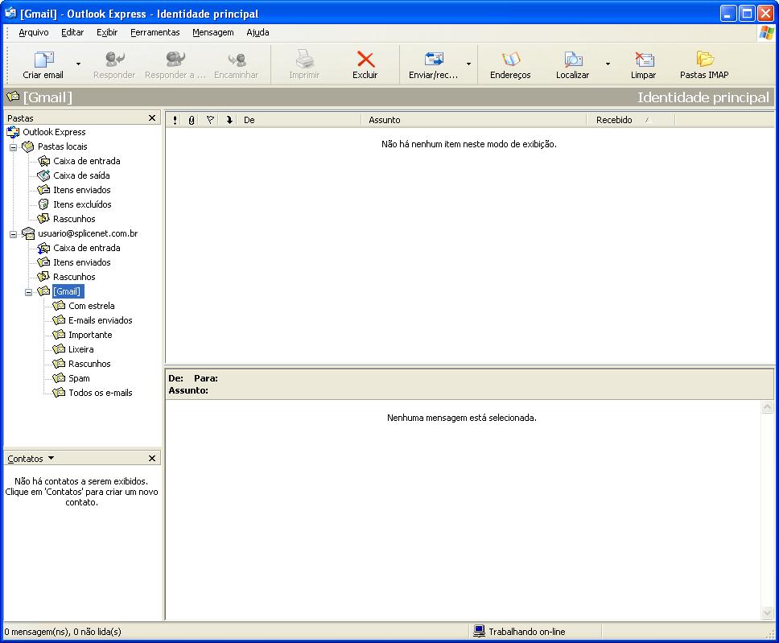Screen dimensions: 779x643
Task: Click the Criar email toolbar icon
Action: click(43, 60)
